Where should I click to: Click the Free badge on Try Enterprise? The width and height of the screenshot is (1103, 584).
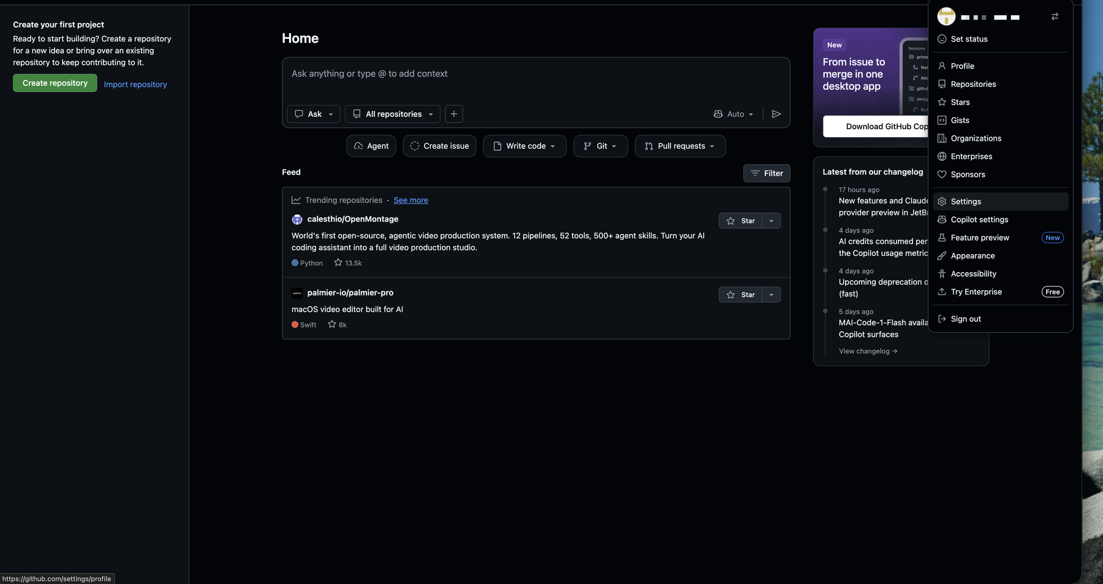pos(1053,292)
